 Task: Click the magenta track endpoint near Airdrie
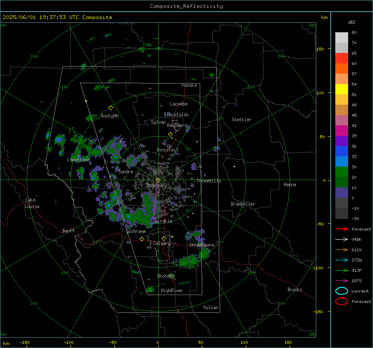pyautogui.click(x=153, y=218)
